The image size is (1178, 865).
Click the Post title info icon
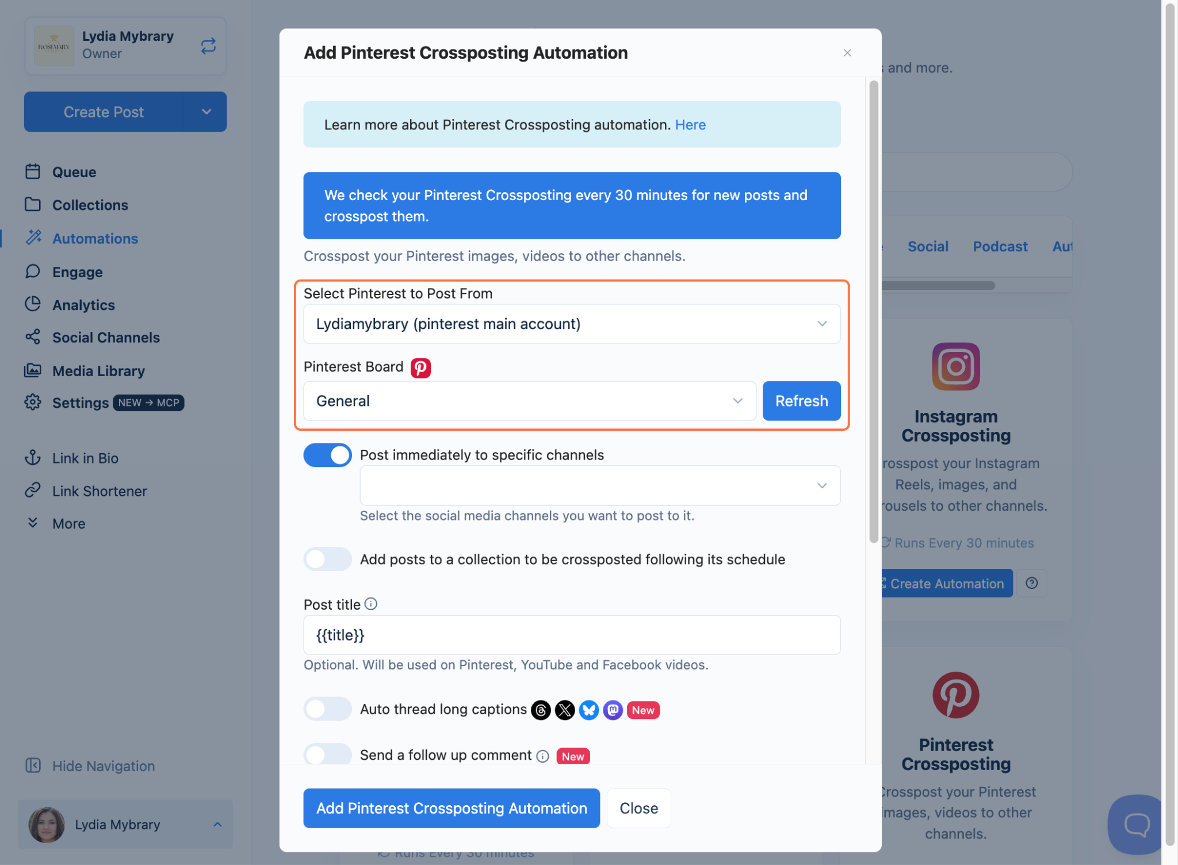(x=371, y=604)
